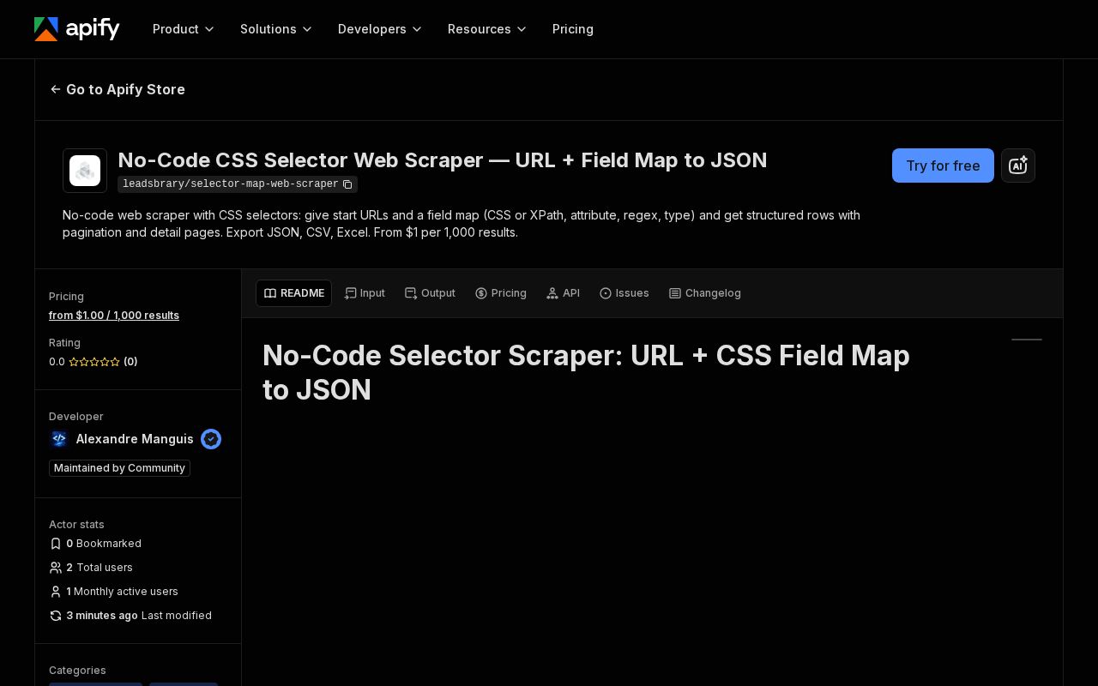Click the Apify logo
Screen dimensions: 1098x686
(x=77, y=28)
